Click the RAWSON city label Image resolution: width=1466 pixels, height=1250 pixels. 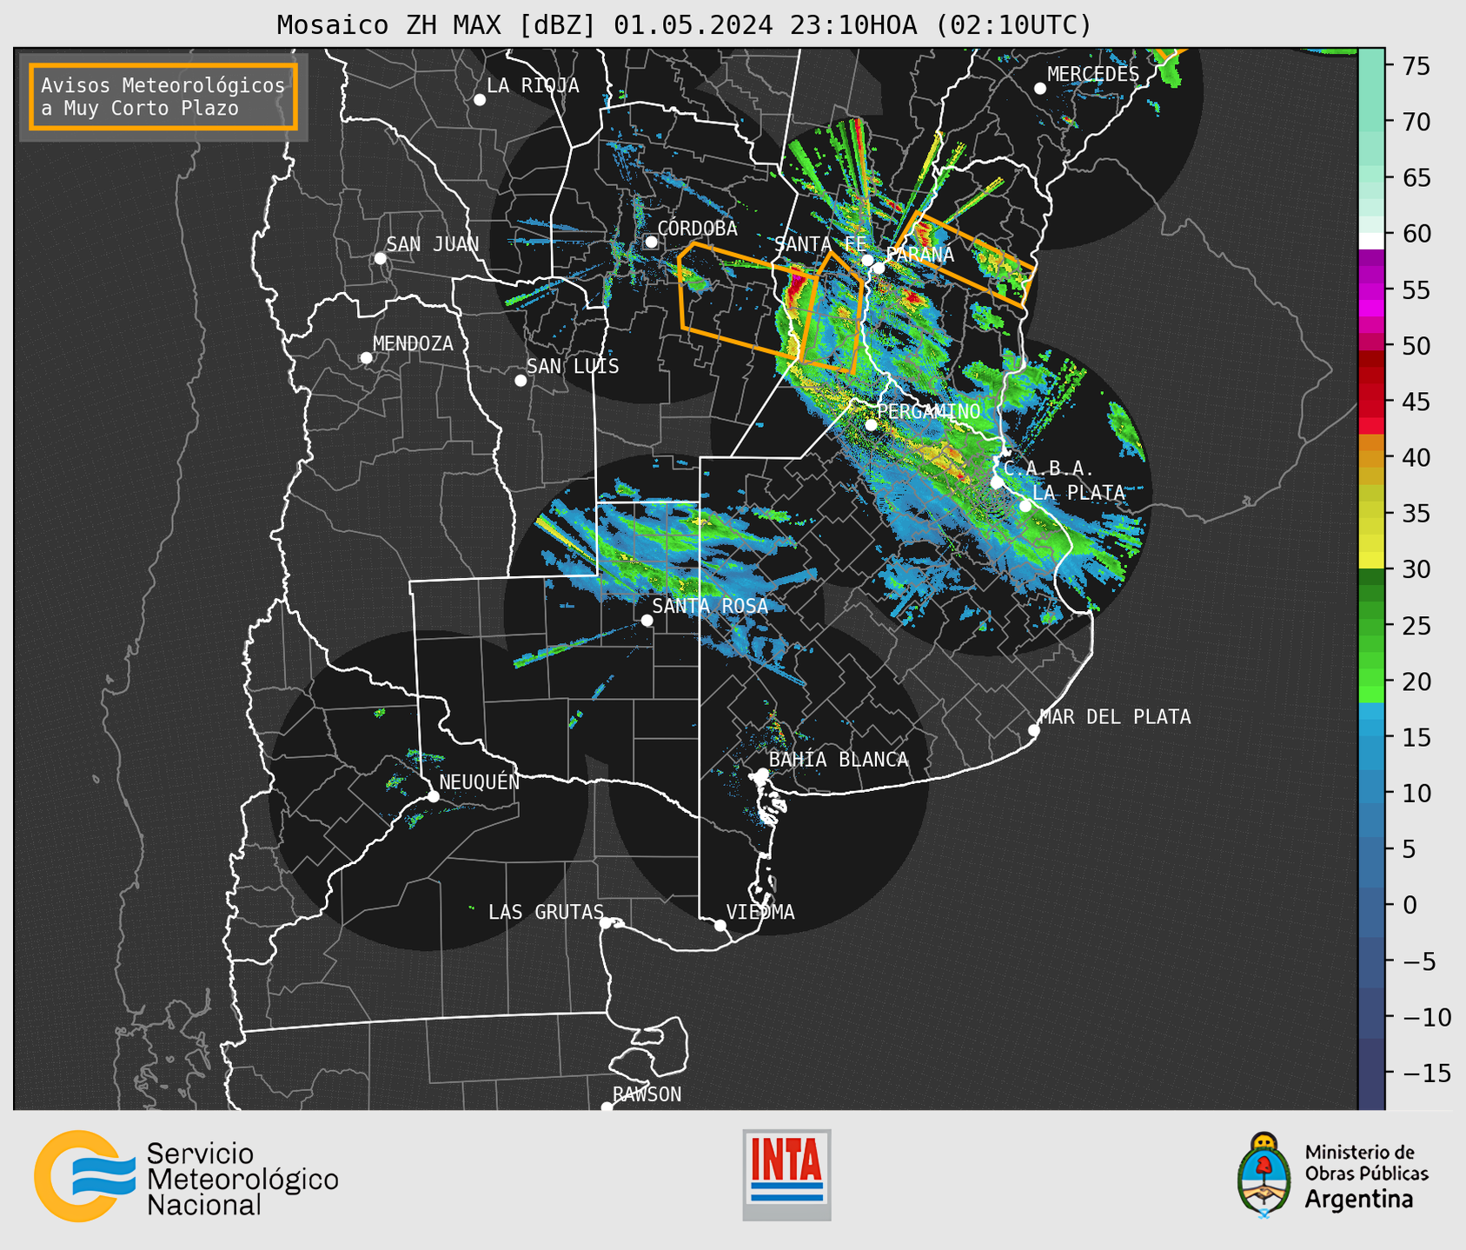(647, 1094)
